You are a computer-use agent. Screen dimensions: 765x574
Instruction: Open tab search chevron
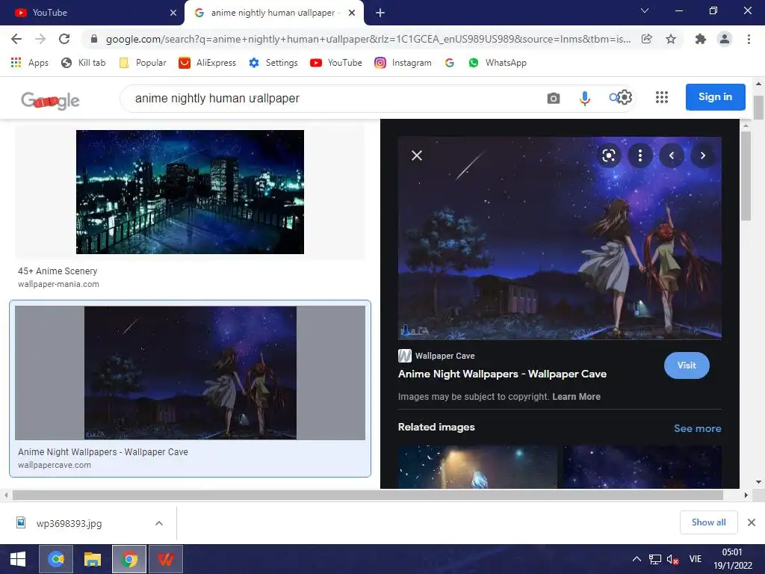645,10
